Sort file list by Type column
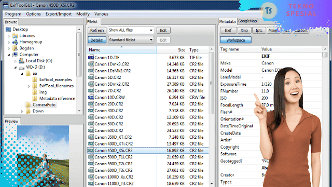The height and width of the screenshot is (187, 332). [x=198, y=50]
